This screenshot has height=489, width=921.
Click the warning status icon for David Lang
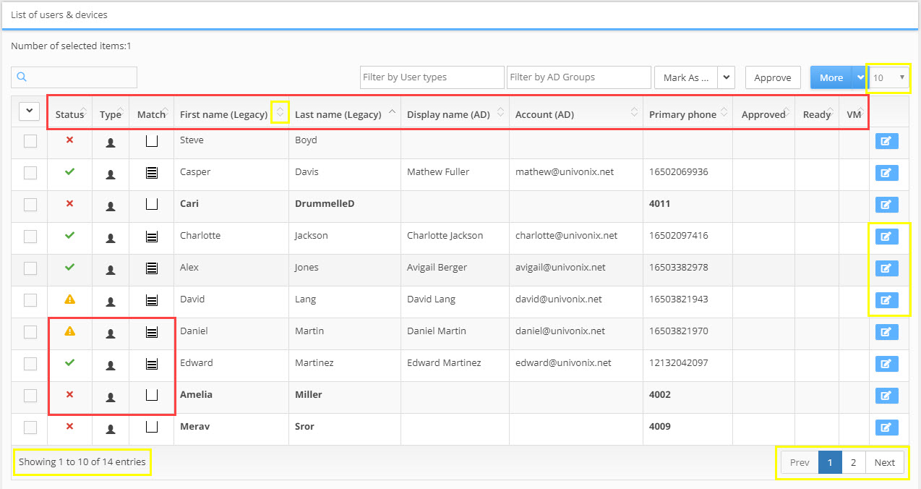pos(69,299)
